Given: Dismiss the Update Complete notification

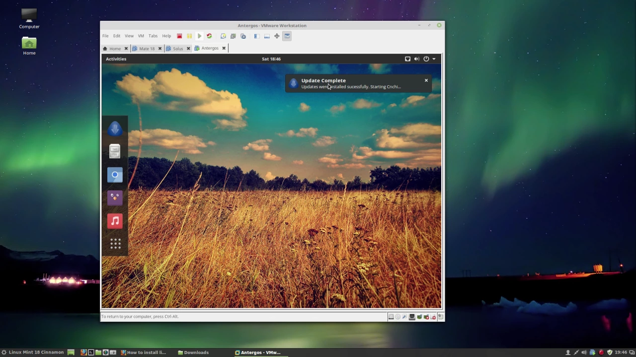Looking at the screenshot, I should click(426, 80).
